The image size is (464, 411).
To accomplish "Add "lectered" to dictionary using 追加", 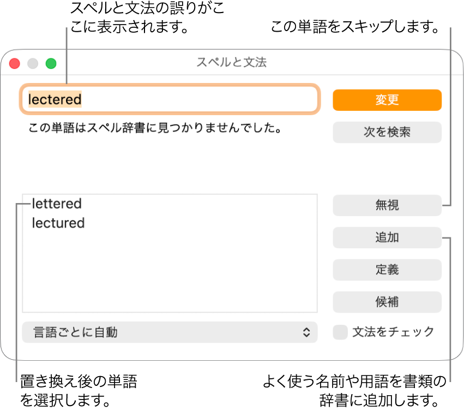I will click(387, 237).
